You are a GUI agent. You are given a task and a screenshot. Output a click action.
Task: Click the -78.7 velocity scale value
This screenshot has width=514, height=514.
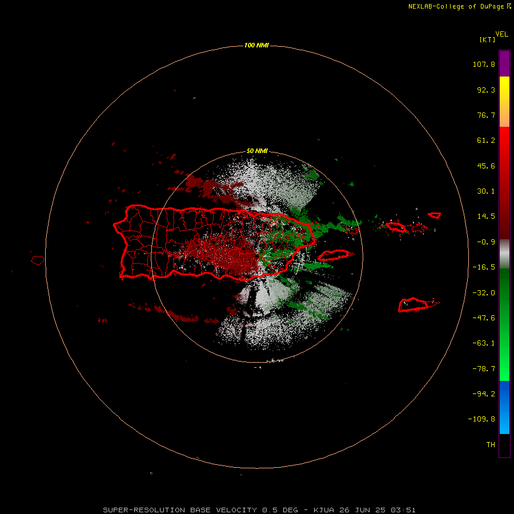pos(484,369)
